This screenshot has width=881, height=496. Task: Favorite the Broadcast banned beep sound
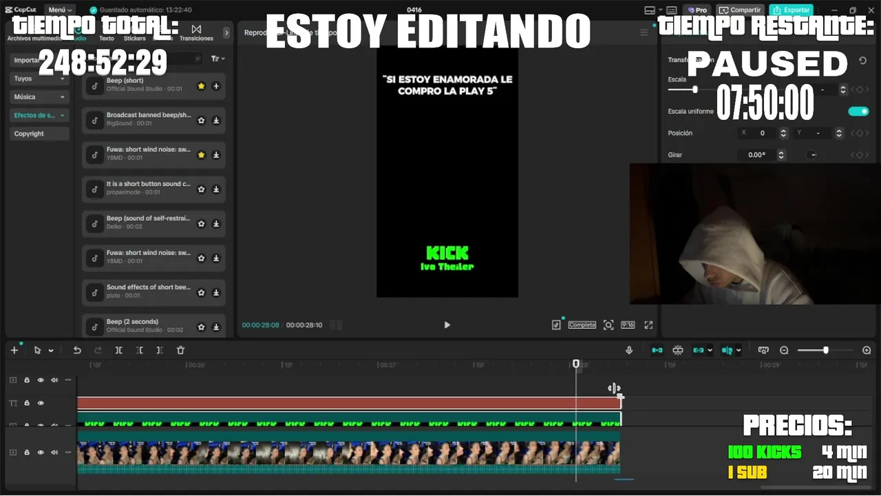tap(201, 120)
